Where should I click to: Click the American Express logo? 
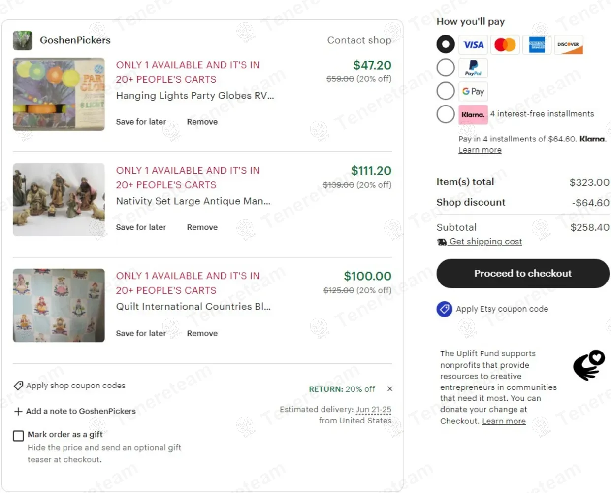pos(537,45)
